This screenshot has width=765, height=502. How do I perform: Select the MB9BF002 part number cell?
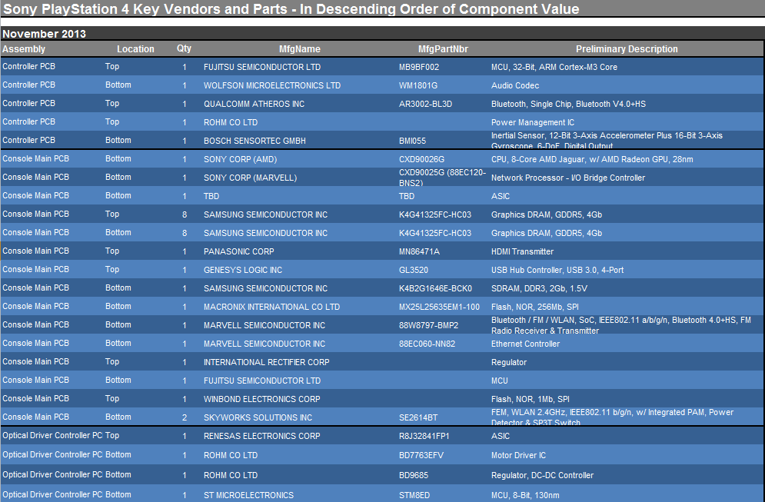[419, 68]
